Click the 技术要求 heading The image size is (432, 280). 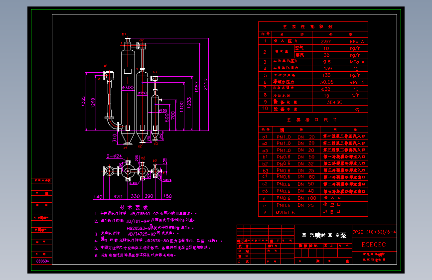tap(134, 207)
